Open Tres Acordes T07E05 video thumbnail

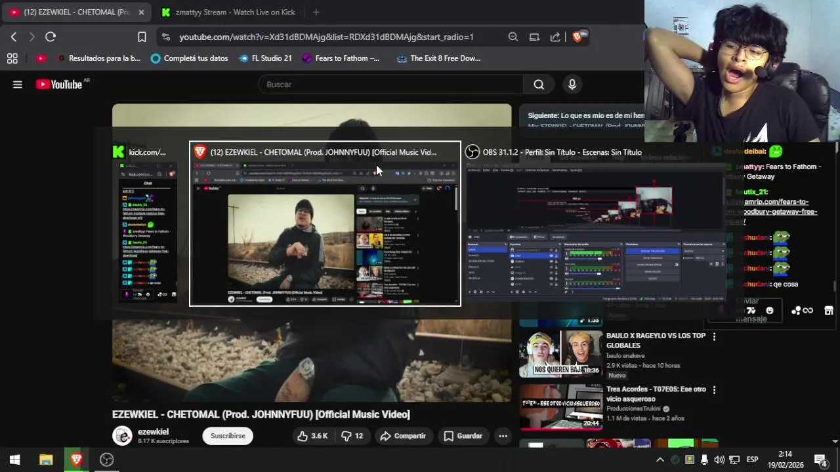560,407
